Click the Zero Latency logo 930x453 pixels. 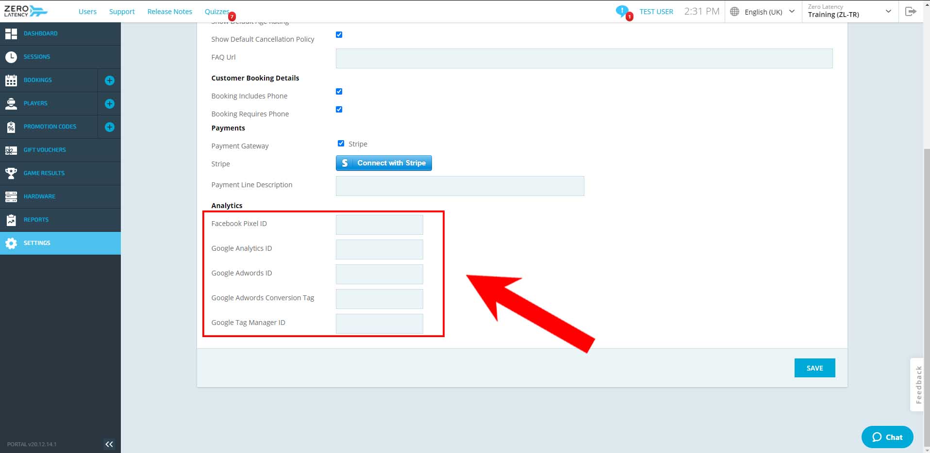pyautogui.click(x=26, y=11)
